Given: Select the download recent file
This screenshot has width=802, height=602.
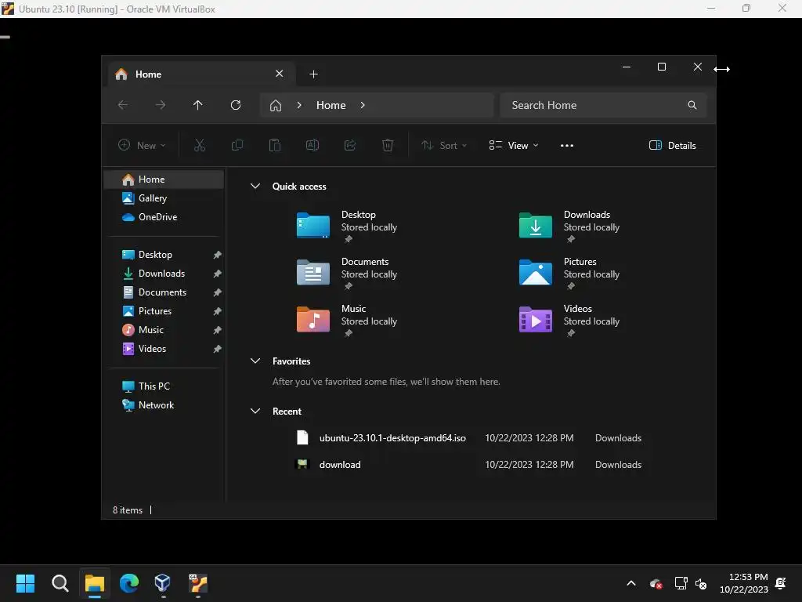Looking at the screenshot, I should point(340,465).
